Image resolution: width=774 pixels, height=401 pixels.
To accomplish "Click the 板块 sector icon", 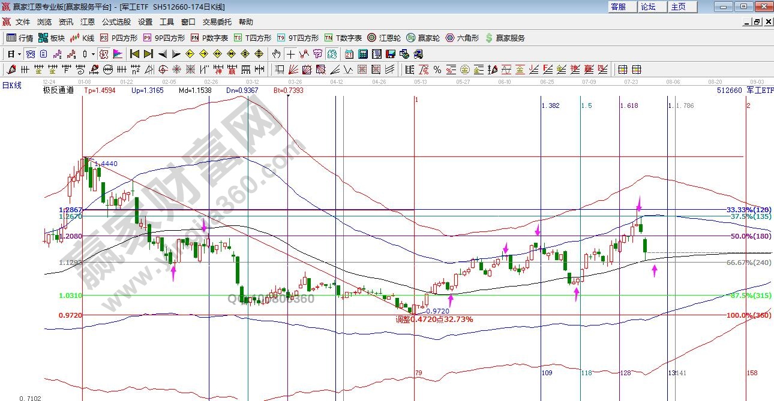I will pos(51,38).
